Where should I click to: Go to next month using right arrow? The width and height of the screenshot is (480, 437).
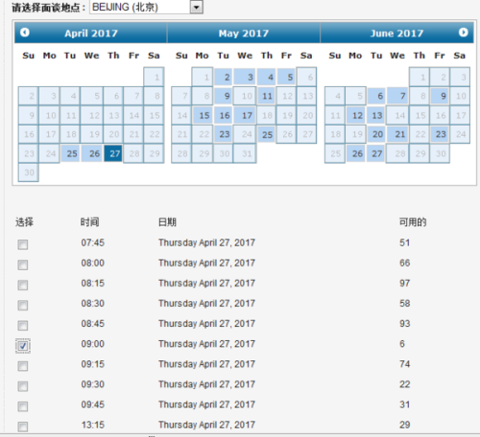tap(463, 33)
